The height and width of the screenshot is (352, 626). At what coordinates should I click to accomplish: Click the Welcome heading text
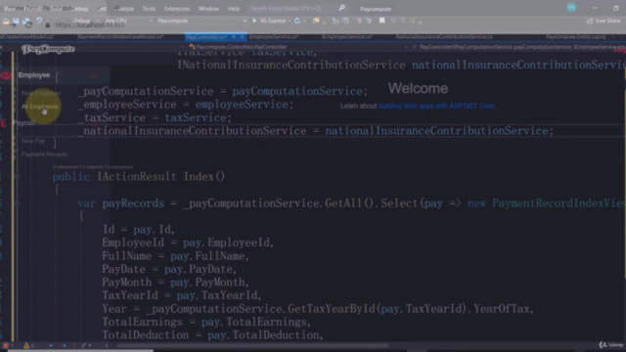tap(418, 88)
